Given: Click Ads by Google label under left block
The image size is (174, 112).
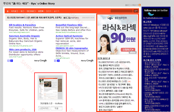Looking at the screenshot, I should tap(40, 60).
